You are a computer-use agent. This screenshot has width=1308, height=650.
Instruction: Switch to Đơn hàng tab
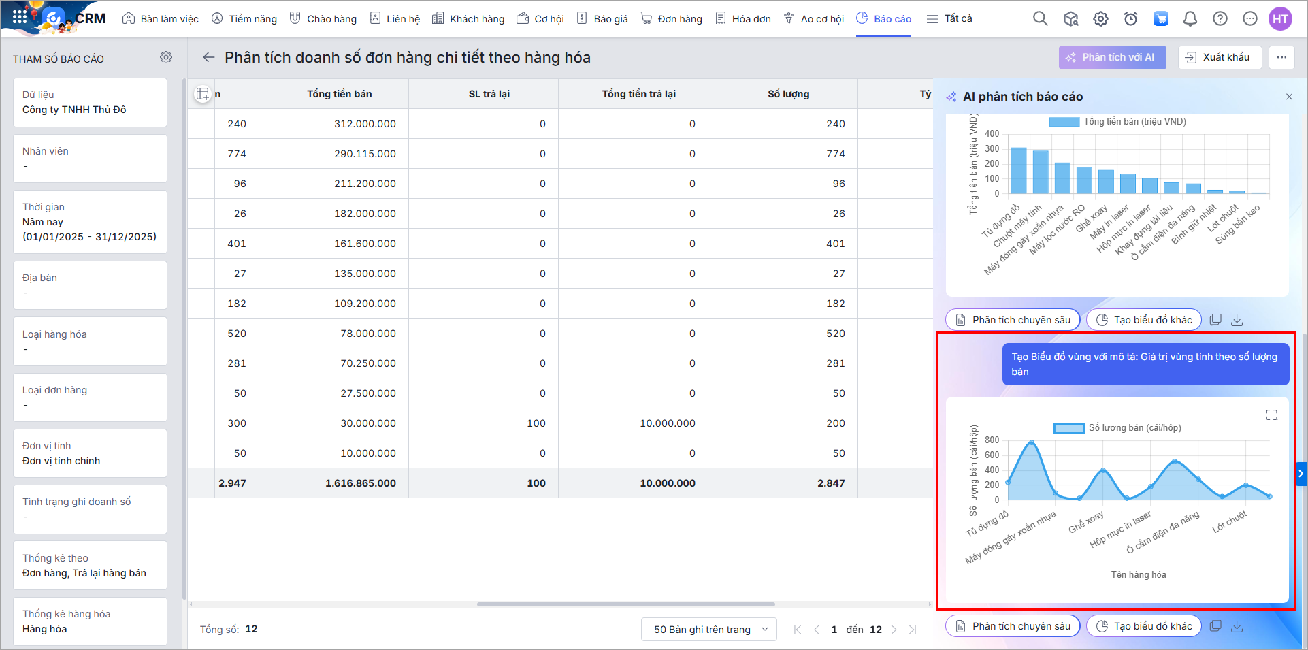pyautogui.click(x=671, y=19)
